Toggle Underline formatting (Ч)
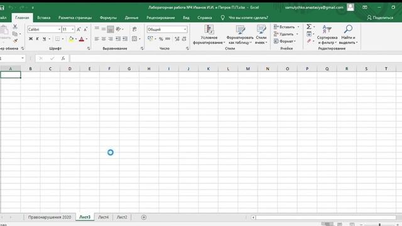This screenshot has width=402, height=226. pos(44,39)
